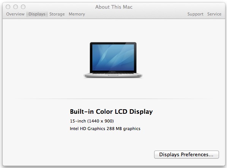Click the About This Mac window title
The width and height of the screenshot is (227, 168).
[x=114, y=7]
